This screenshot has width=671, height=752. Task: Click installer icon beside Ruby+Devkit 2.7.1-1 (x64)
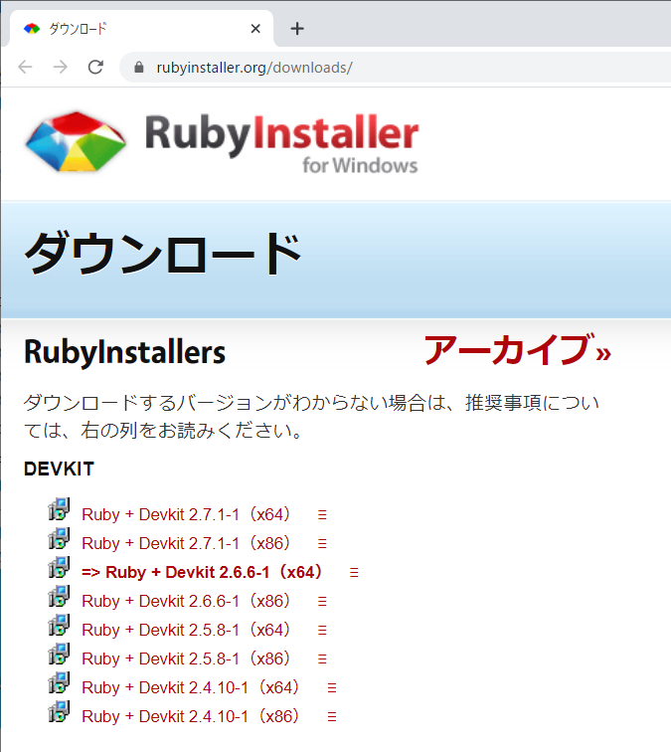coord(60,511)
